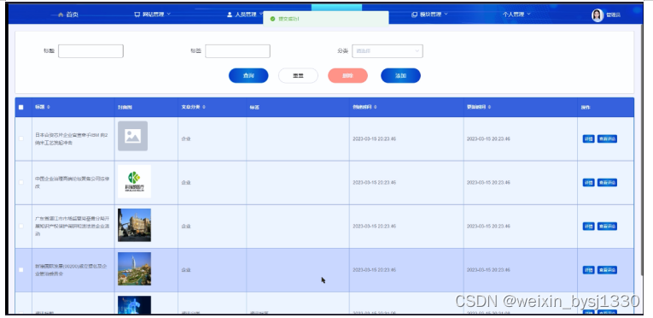Click the Burj Al Arab seaside cover thumbnail
The height and width of the screenshot is (318, 653).
pyautogui.click(x=134, y=268)
